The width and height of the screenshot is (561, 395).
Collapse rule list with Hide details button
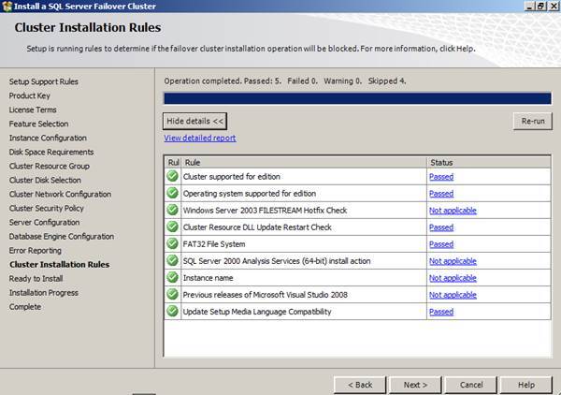tap(195, 121)
